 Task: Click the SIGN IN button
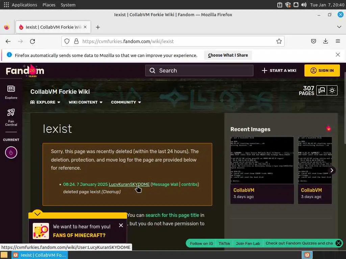coord(322,70)
